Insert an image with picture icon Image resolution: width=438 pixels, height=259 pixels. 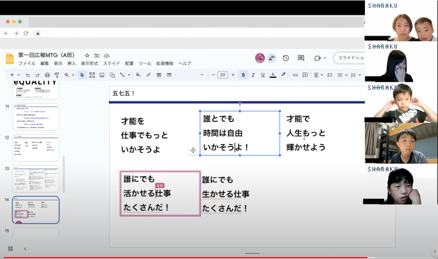tap(102, 75)
